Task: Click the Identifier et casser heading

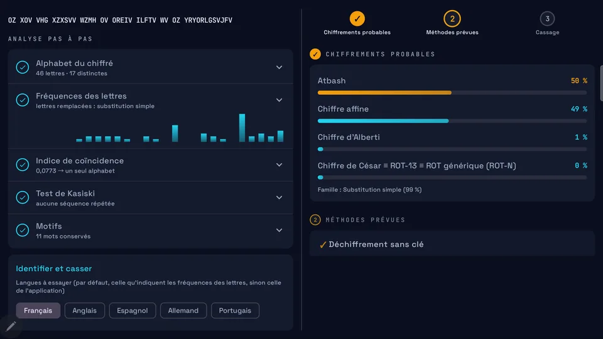Action: (x=54, y=268)
